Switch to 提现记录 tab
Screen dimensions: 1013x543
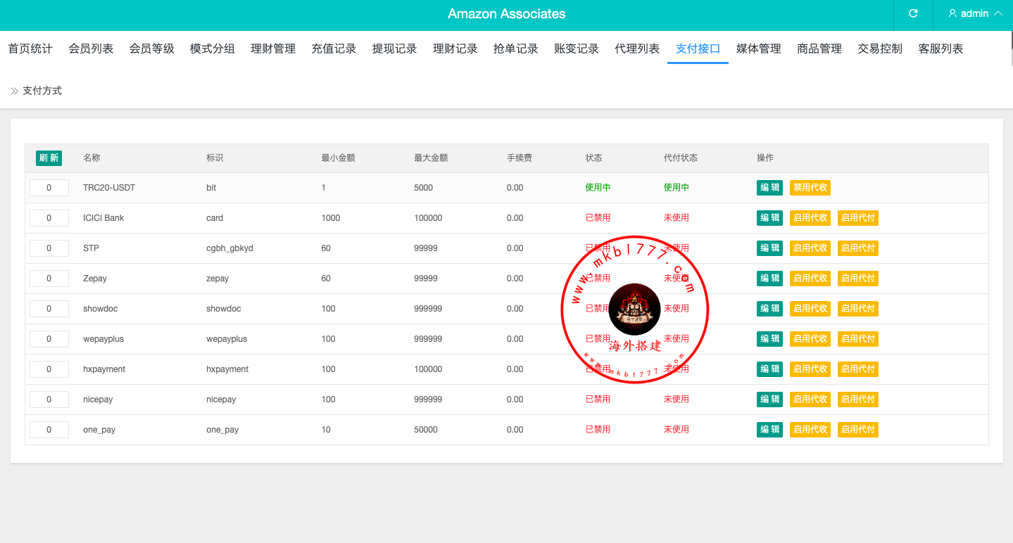394,49
